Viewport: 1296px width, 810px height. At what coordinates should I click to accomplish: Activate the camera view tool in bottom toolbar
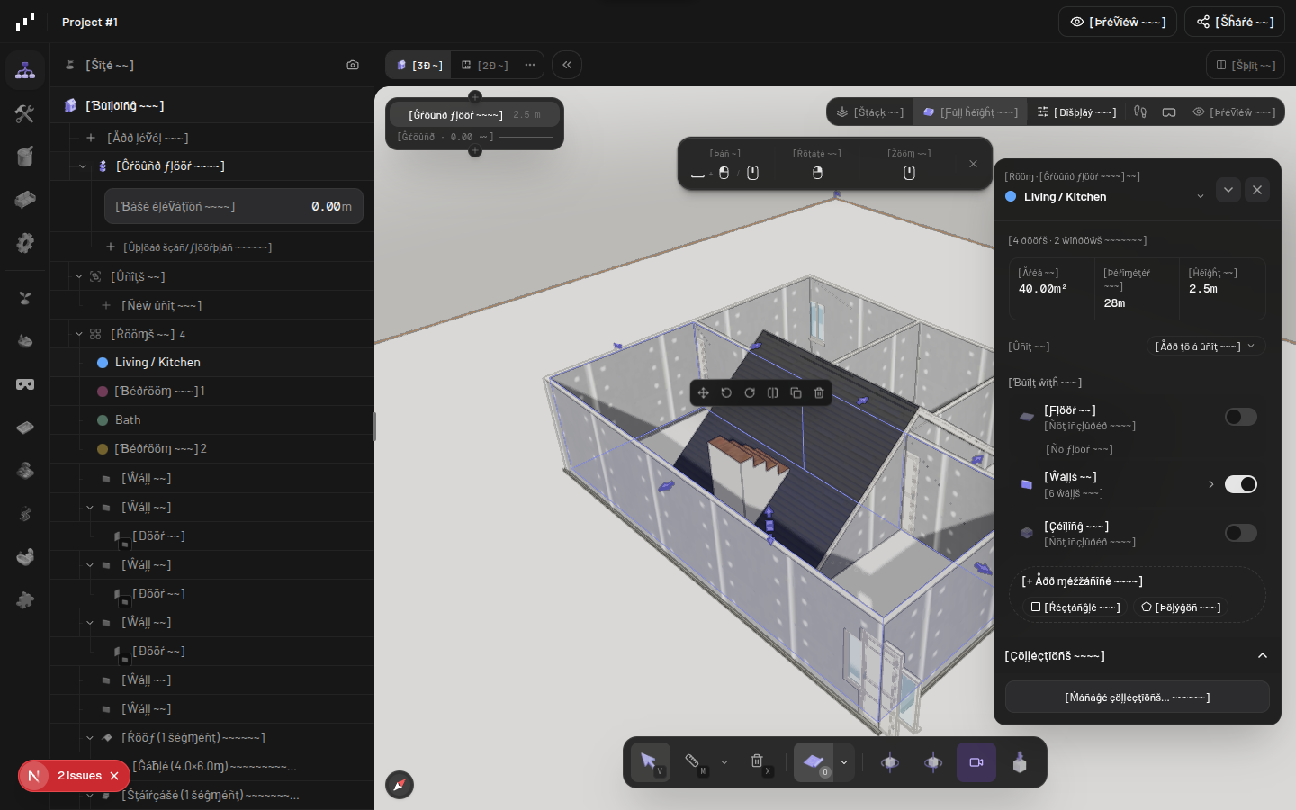976,762
